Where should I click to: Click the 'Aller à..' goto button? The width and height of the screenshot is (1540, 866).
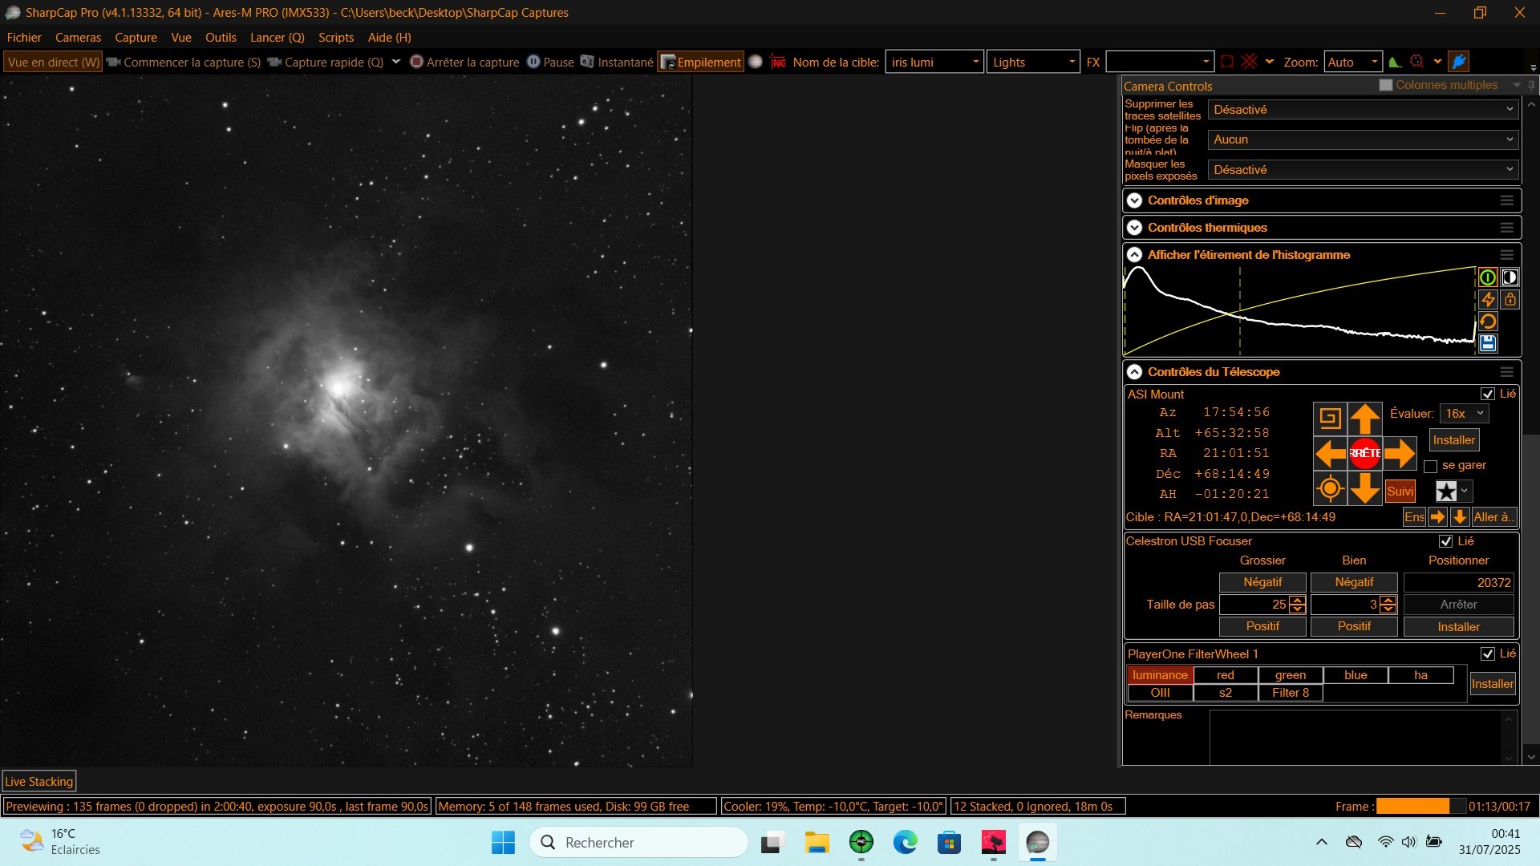[x=1493, y=517]
